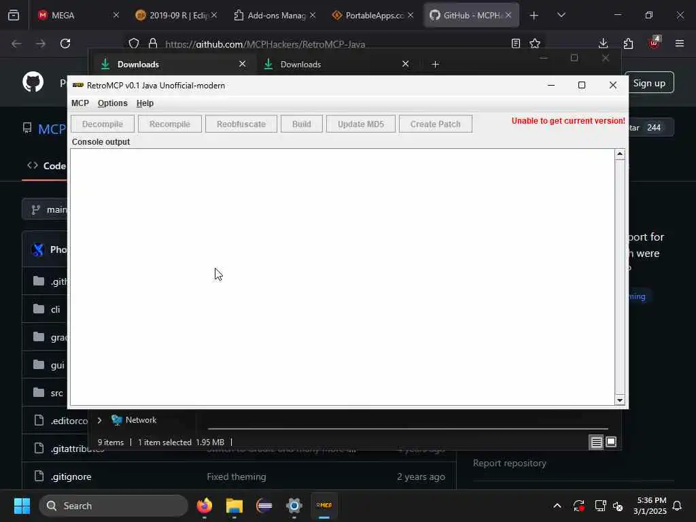Open the Help menu in RetroMCP
The width and height of the screenshot is (696, 522).
[x=145, y=103]
